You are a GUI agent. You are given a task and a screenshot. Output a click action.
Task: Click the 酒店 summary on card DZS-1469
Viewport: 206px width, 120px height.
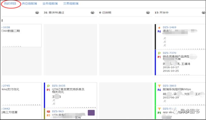click(x=166, y=31)
